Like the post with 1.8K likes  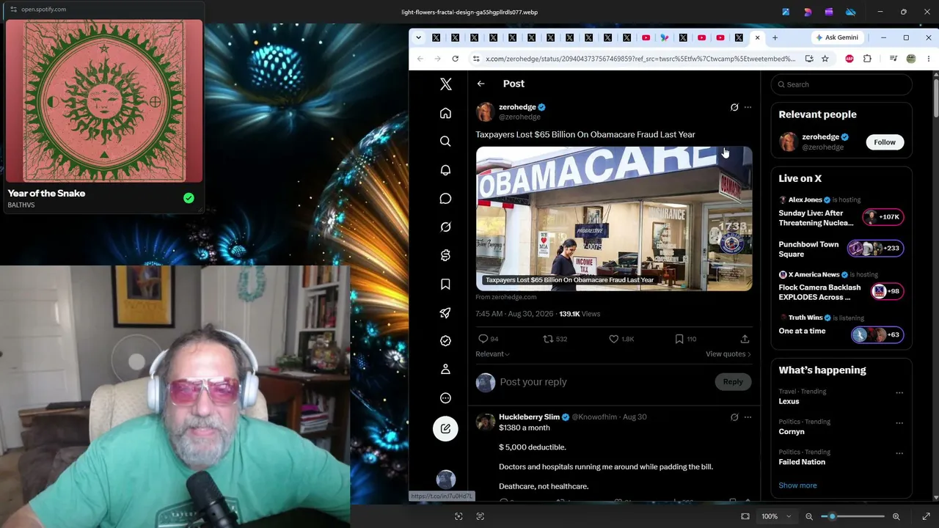point(621,339)
